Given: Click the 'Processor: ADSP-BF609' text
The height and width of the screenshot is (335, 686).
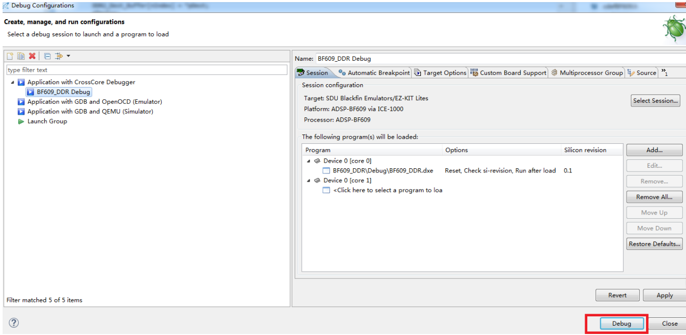Looking at the screenshot, I should (x=337, y=120).
